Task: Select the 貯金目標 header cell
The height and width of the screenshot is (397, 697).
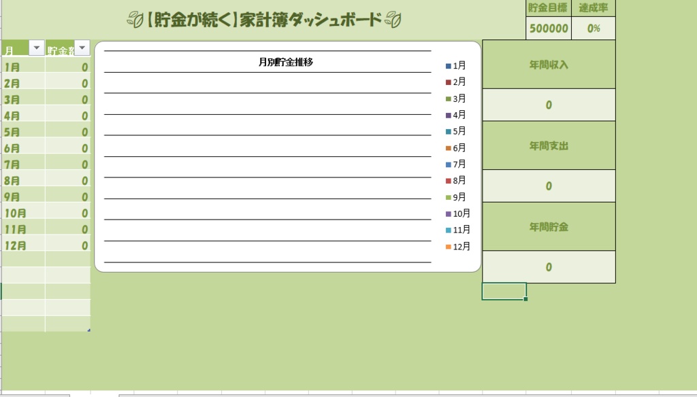Action: click(548, 8)
